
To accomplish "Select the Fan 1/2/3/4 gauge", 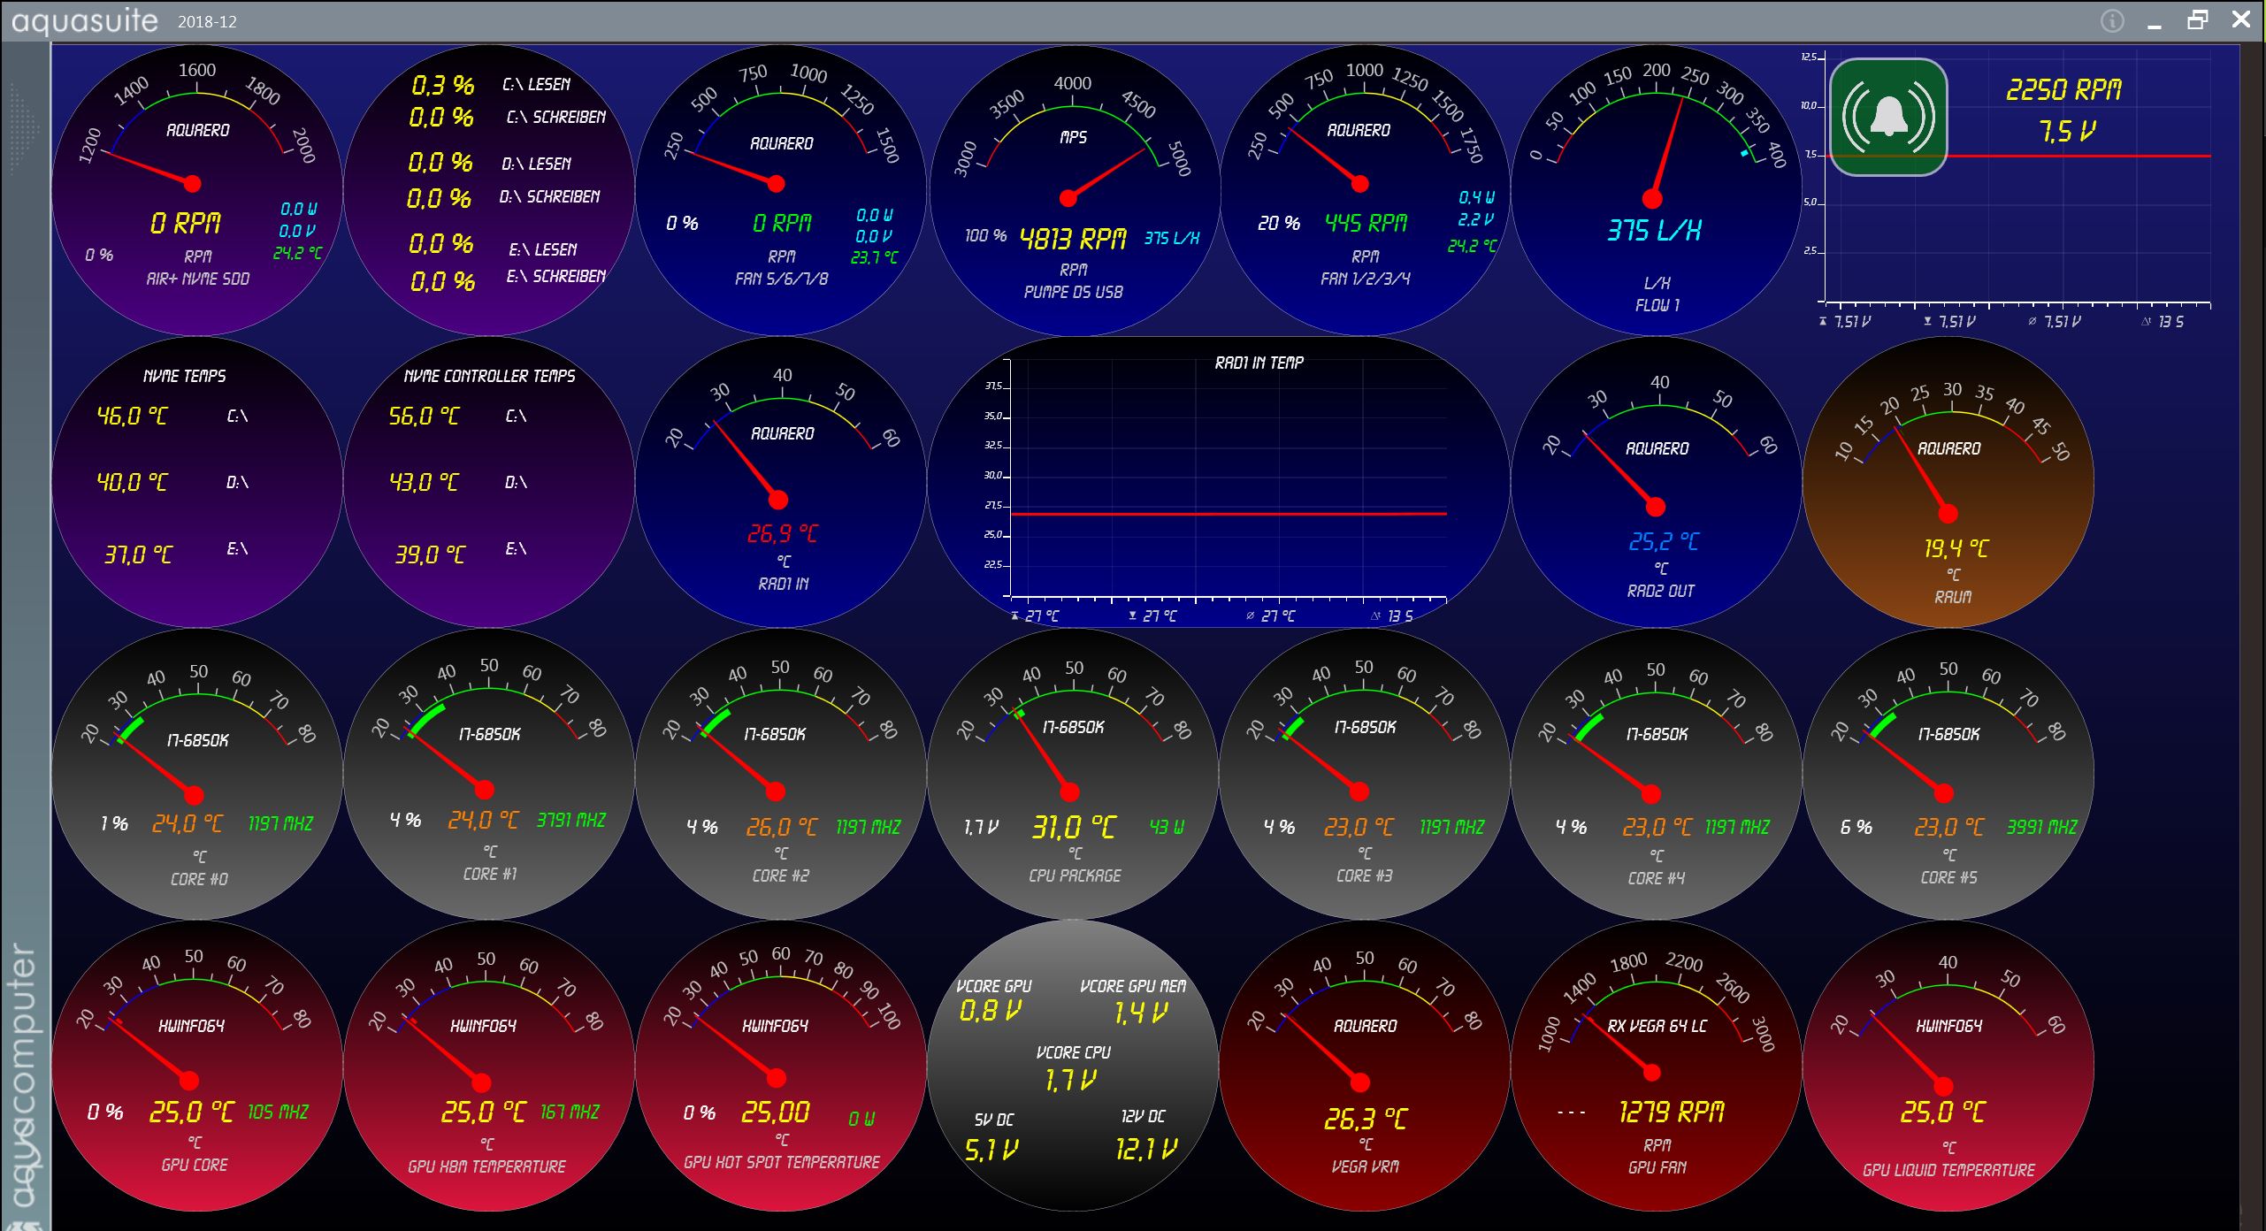I will pos(1364,190).
